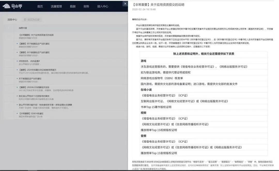Viewport: 279px width, 171px height.
Task: Click the 穿山甲 pangolin logo icon
Action: click(7, 6)
